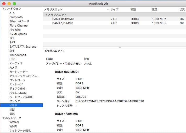Close the MacBook Air window
The image size is (186, 133).
(4, 4)
